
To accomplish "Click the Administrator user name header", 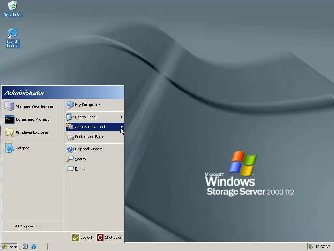I will [x=24, y=92].
